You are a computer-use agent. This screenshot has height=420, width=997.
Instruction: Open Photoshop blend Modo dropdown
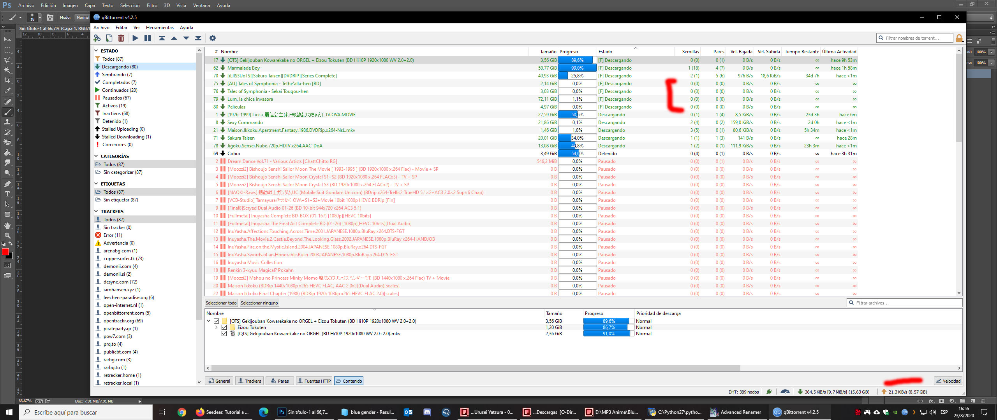tap(83, 17)
